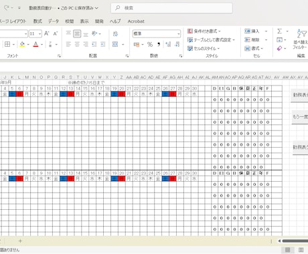Screen dimensions: 308x254
Task: Open the AutoSum dropdown arrow
Action: click(287, 31)
